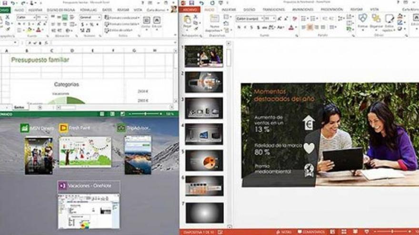Toggle bold in the Excel font group
The height and width of the screenshot is (235, 419).
[x=20, y=24]
